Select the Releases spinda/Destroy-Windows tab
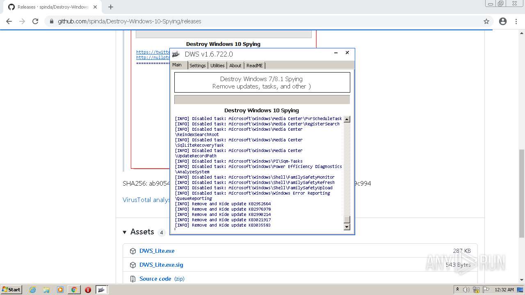Viewport: 525px width, 295px height. tap(52, 7)
